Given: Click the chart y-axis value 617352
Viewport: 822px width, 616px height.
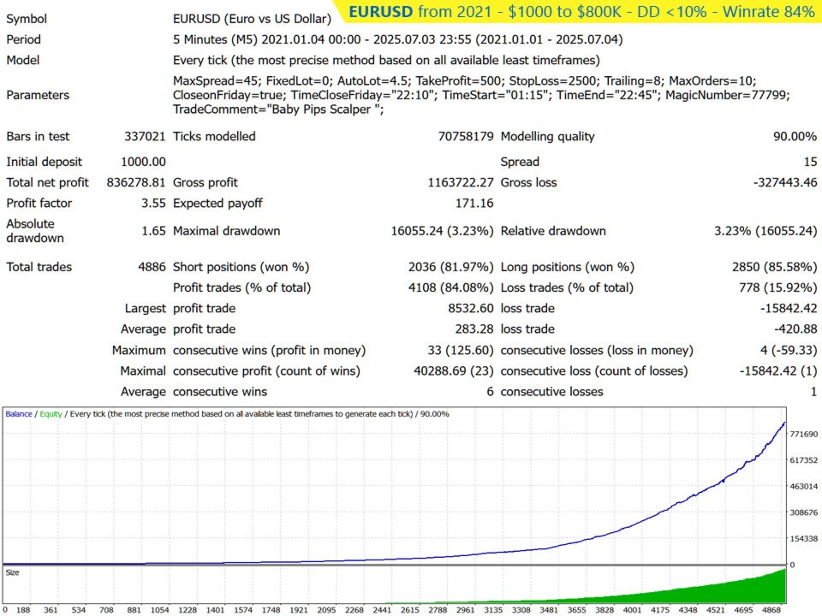Looking at the screenshot, I should [x=804, y=460].
